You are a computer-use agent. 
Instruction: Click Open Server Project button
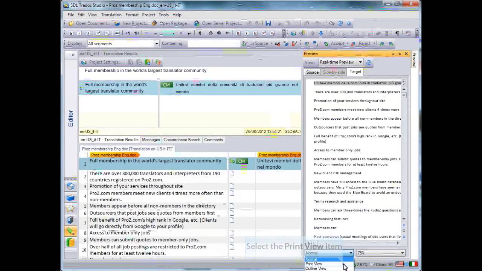(218, 23)
